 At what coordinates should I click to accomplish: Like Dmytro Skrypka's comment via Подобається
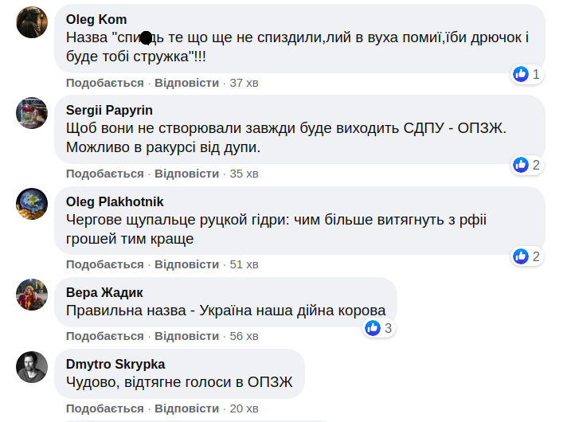(105, 408)
